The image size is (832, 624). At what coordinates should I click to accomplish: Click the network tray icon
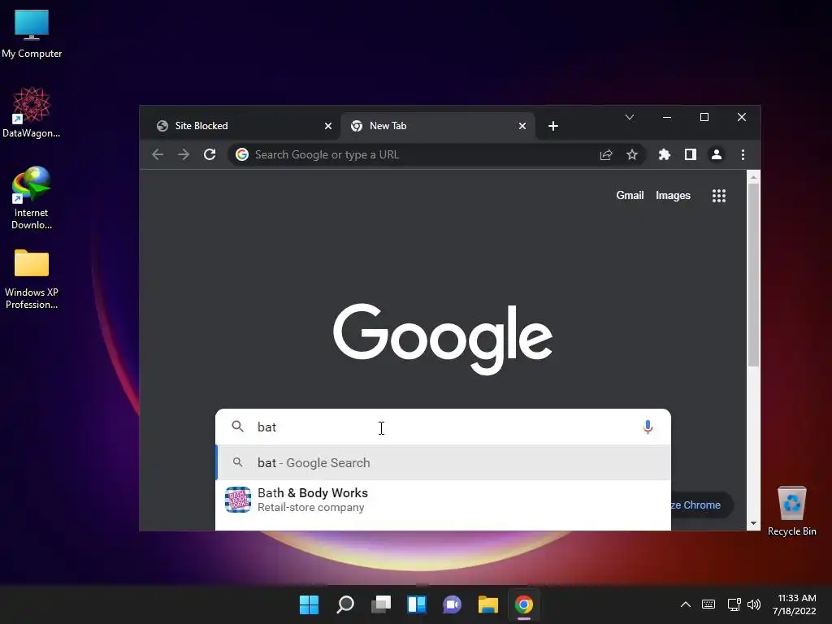pyautogui.click(x=734, y=604)
